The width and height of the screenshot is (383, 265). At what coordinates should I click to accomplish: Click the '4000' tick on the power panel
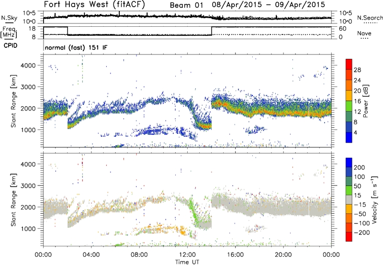(x=28, y=66)
